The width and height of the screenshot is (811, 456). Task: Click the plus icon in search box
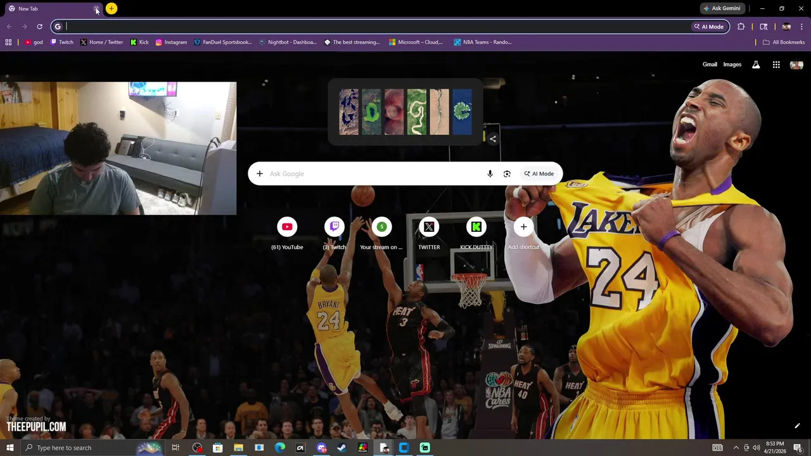click(x=259, y=174)
